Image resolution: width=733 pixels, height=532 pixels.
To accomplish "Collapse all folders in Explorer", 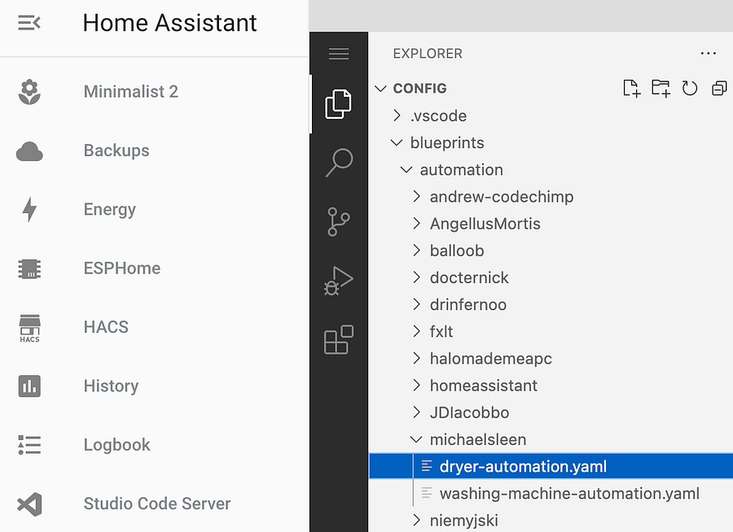I will [x=719, y=88].
